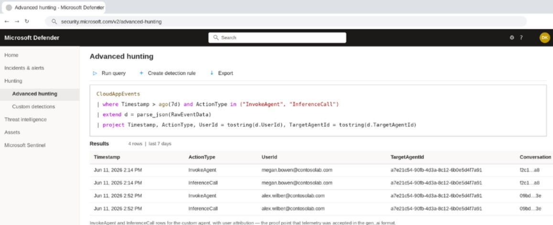
Task: Select the CloudAppEvents table name in query
Action: click(x=118, y=94)
